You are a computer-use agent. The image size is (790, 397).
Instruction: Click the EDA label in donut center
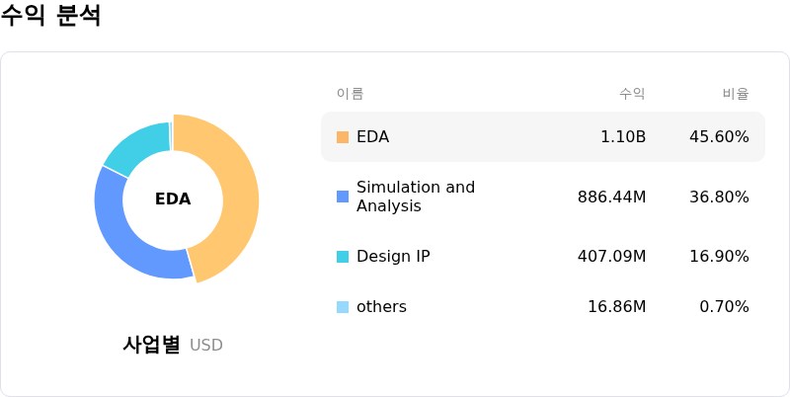click(x=173, y=199)
